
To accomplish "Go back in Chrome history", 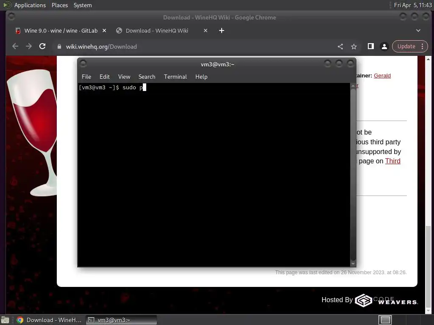I will [x=15, y=47].
